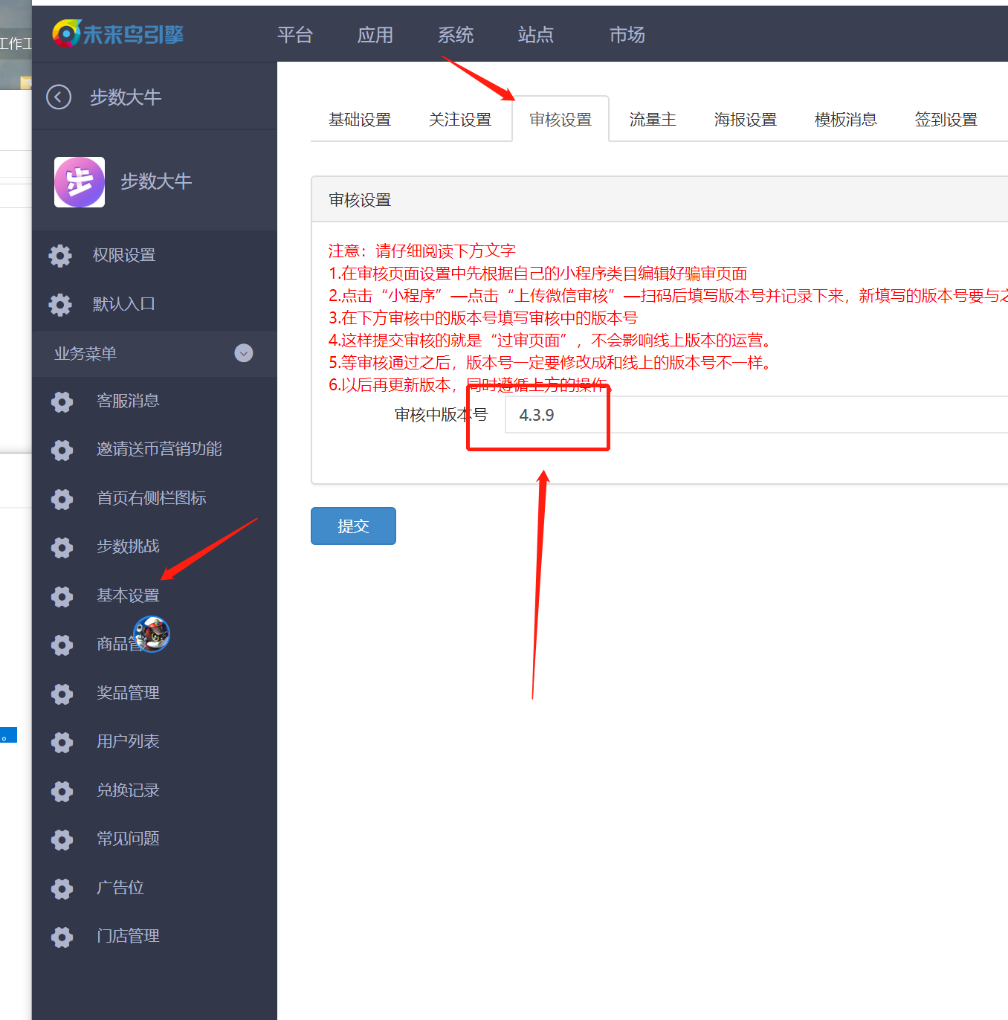The width and height of the screenshot is (1008, 1020).
Task: Open 步数挑战 menu item
Action: click(128, 546)
